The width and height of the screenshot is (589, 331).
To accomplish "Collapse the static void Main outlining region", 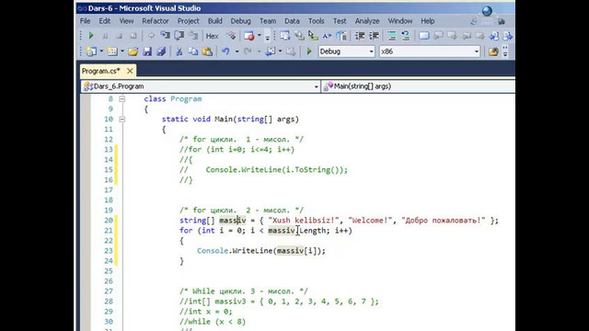I will coord(122,120).
